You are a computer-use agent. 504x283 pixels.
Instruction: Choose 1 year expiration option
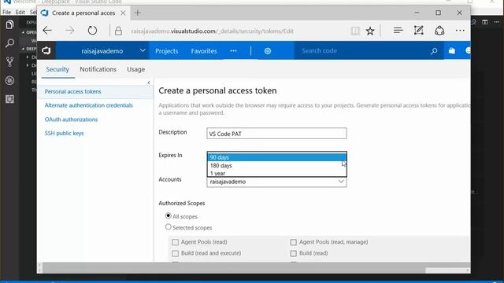(x=276, y=173)
